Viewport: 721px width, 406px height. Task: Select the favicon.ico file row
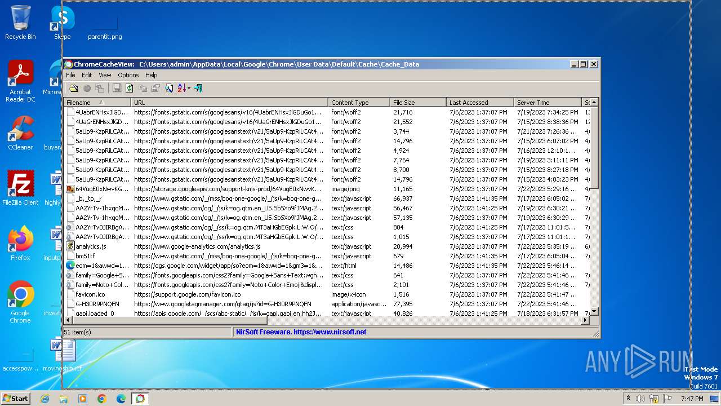[327, 294]
